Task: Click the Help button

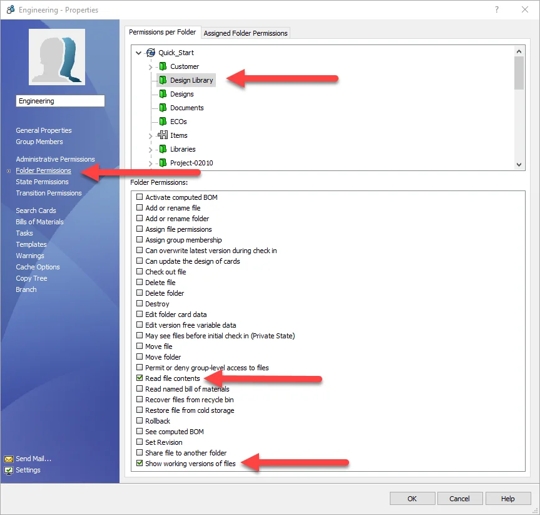Action: click(507, 499)
